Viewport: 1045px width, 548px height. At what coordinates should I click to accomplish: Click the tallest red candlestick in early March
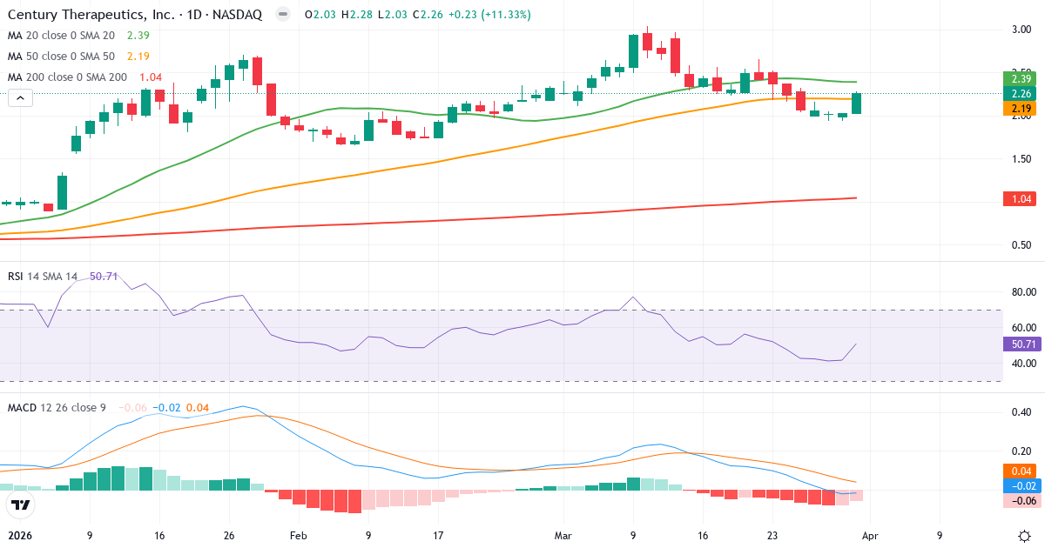(x=675, y=57)
